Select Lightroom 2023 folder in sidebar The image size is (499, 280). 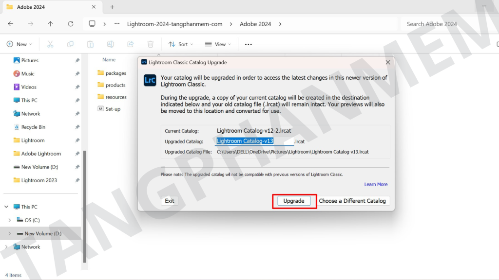click(x=39, y=180)
